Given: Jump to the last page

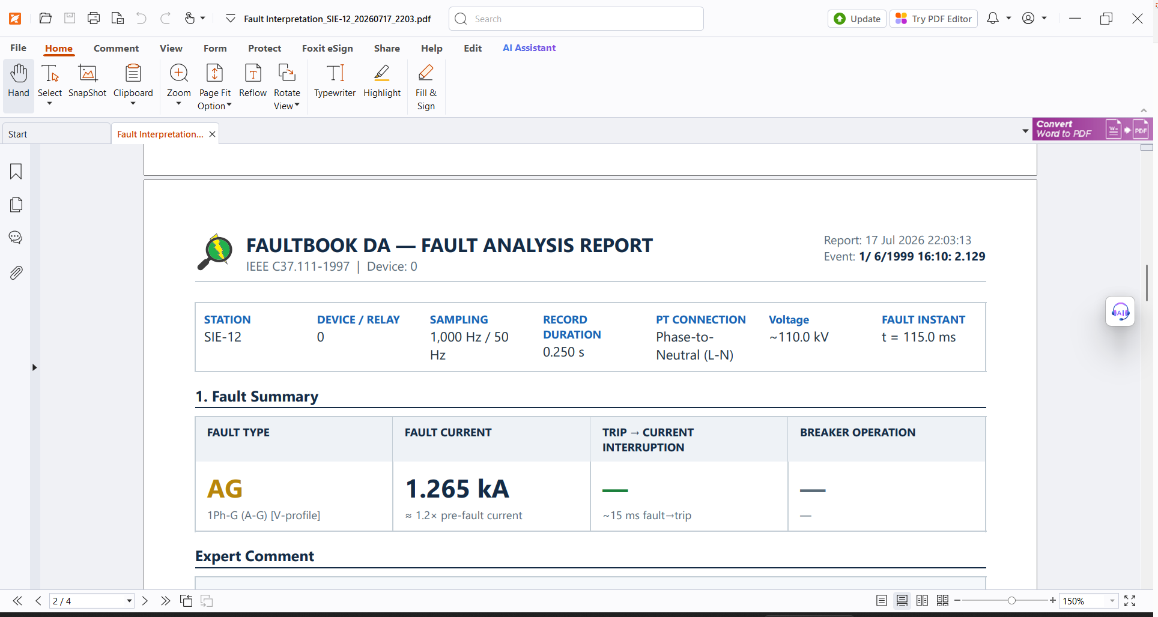Looking at the screenshot, I should click(x=165, y=601).
